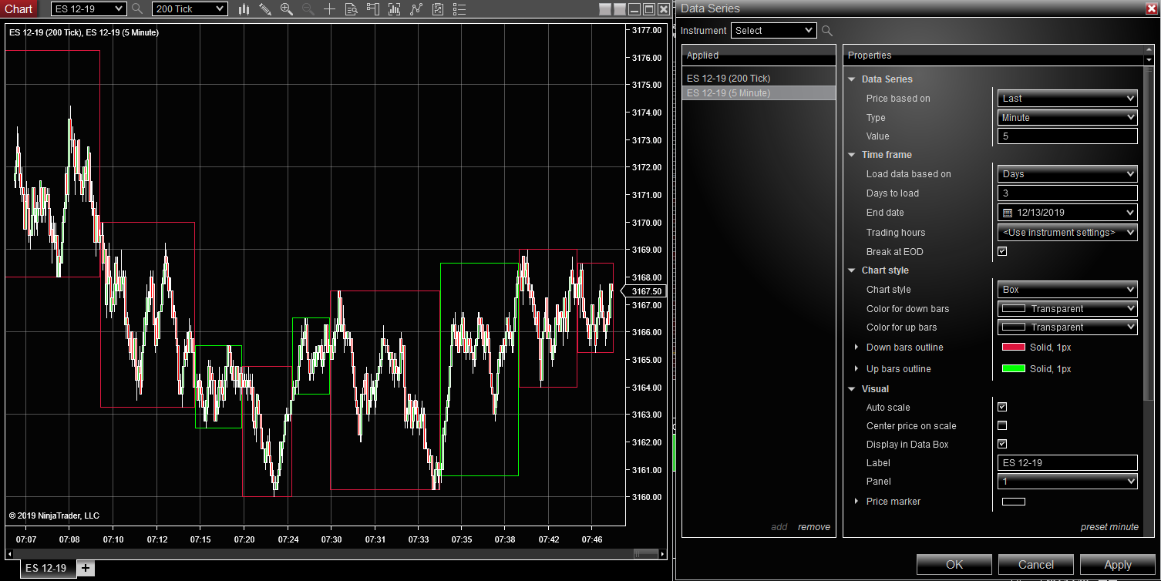Click the Cancel button
The width and height of the screenshot is (1161, 581).
[x=1036, y=565]
